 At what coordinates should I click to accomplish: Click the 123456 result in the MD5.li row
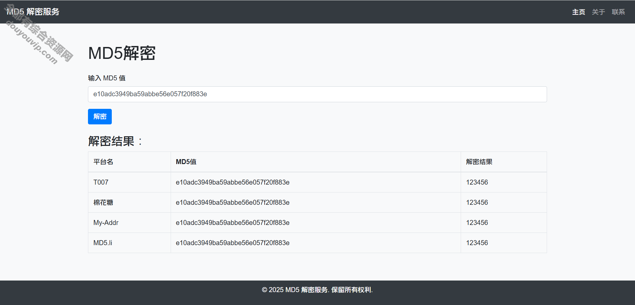(x=477, y=243)
